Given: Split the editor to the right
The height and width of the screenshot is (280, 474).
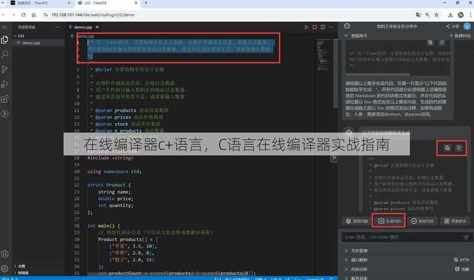Looking at the screenshot, I should pos(323,27).
